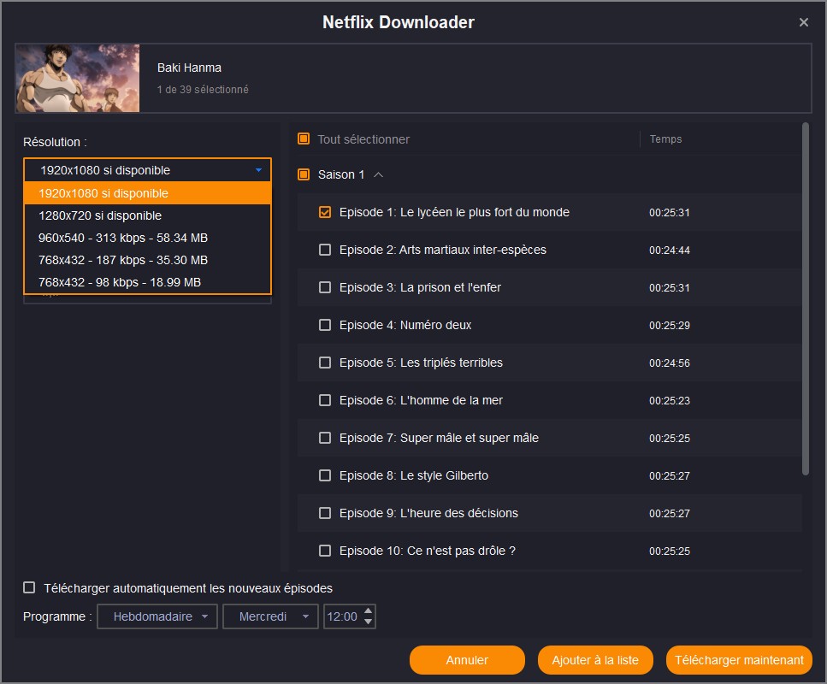
Task: Click the 00:24:56 duration value
Action: coord(670,363)
